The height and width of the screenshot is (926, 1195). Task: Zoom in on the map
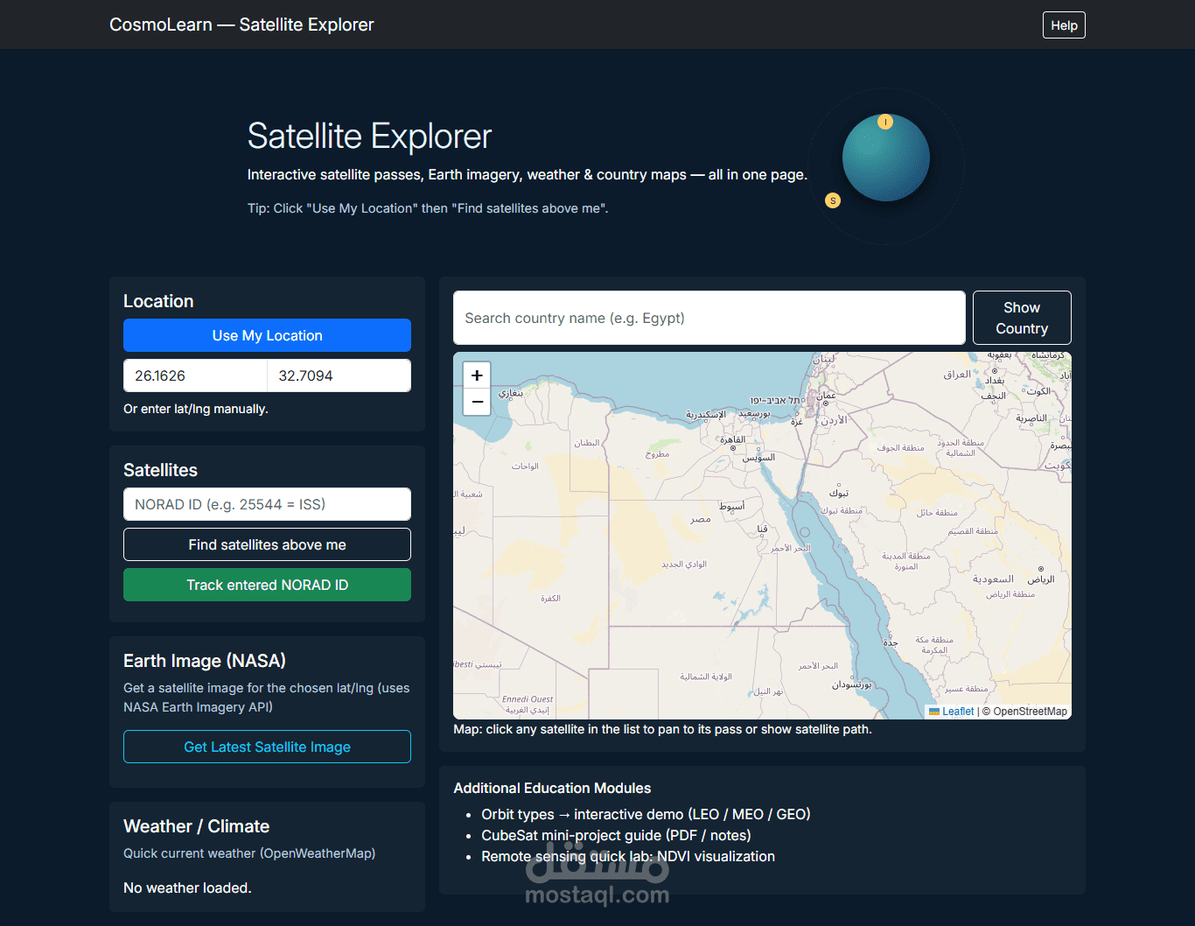tap(477, 375)
